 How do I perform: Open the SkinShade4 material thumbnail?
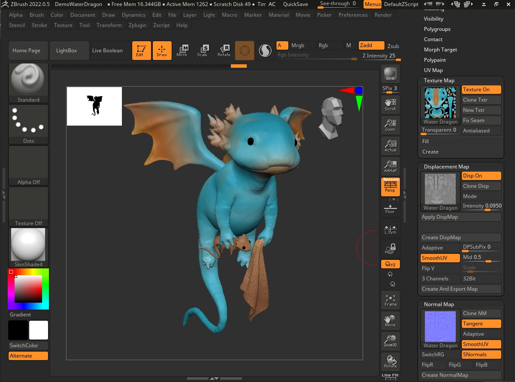click(28, 245)
